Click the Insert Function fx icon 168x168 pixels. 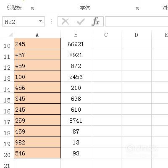tap(96, 21)
